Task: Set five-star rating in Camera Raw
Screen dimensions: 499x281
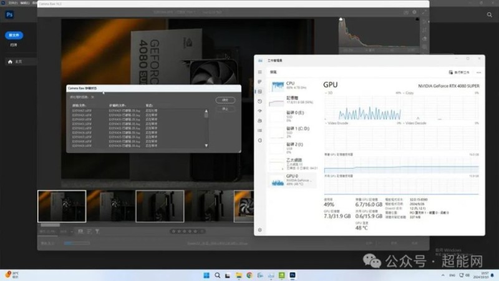Action: [195, 231]
